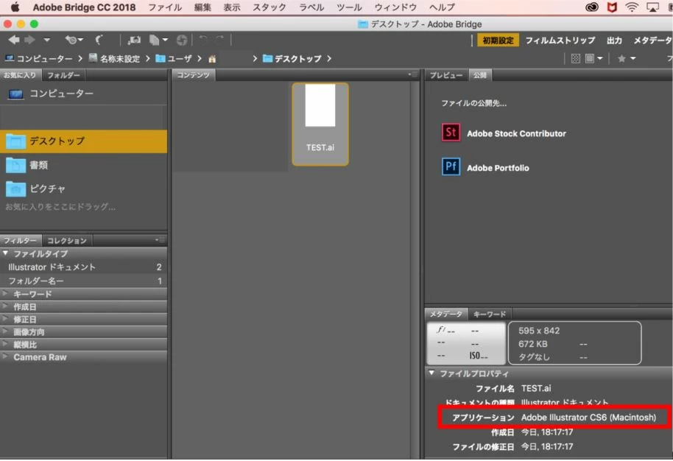
Task: Open the 編集 menu
Action: [x=202, y=7]
